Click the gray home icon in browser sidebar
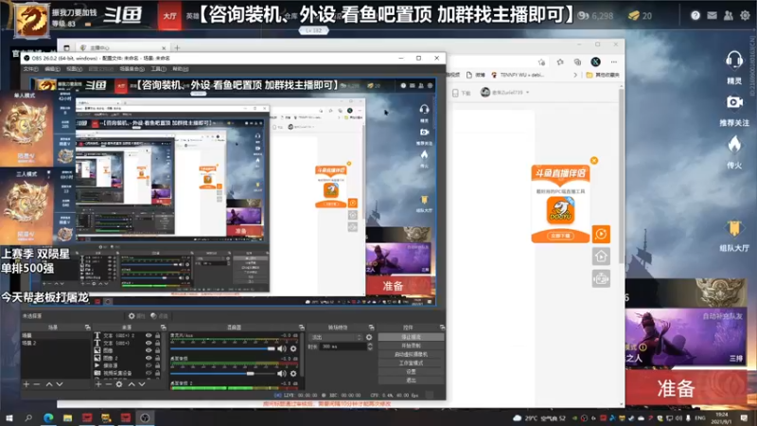This screenshot has width=757, height=426. tap(601, 257)
